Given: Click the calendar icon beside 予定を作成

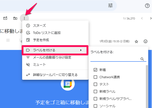Looking at the screenshot, I should coord(28,40).
